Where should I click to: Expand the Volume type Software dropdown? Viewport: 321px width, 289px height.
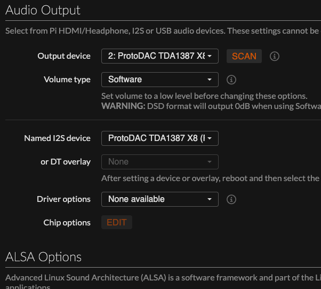click(160, 80)
